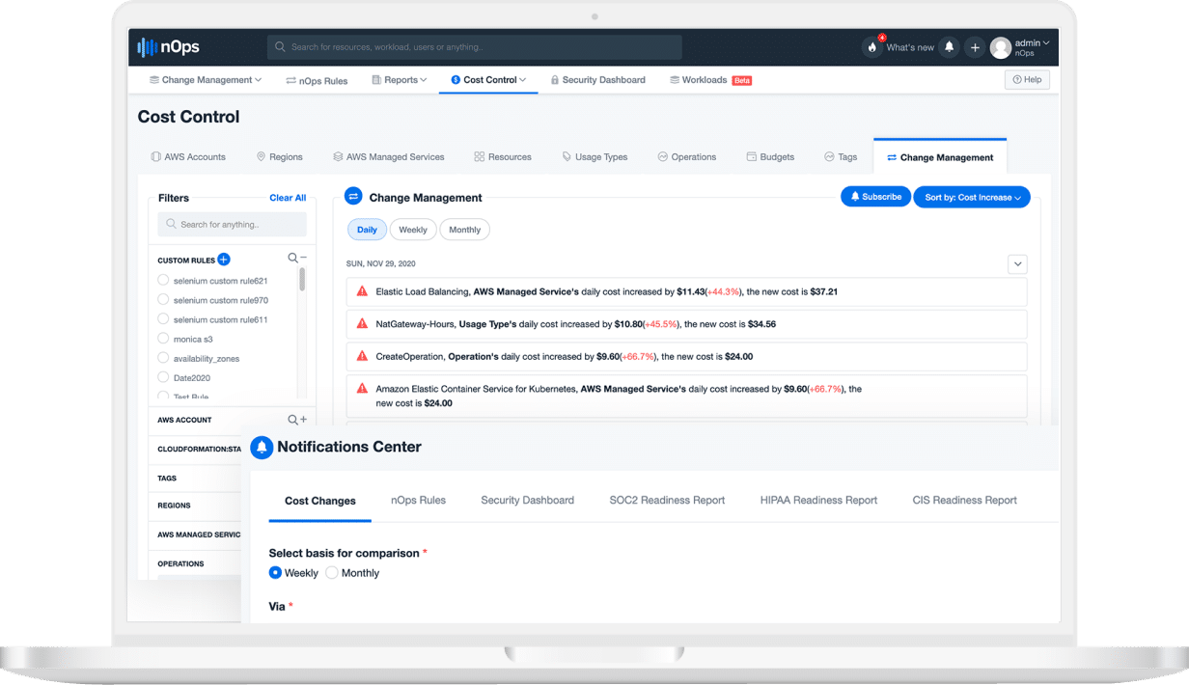Screen dimensions: 1189x685
Task: Open the Tags tab under Cost Control
Action: 841,157
